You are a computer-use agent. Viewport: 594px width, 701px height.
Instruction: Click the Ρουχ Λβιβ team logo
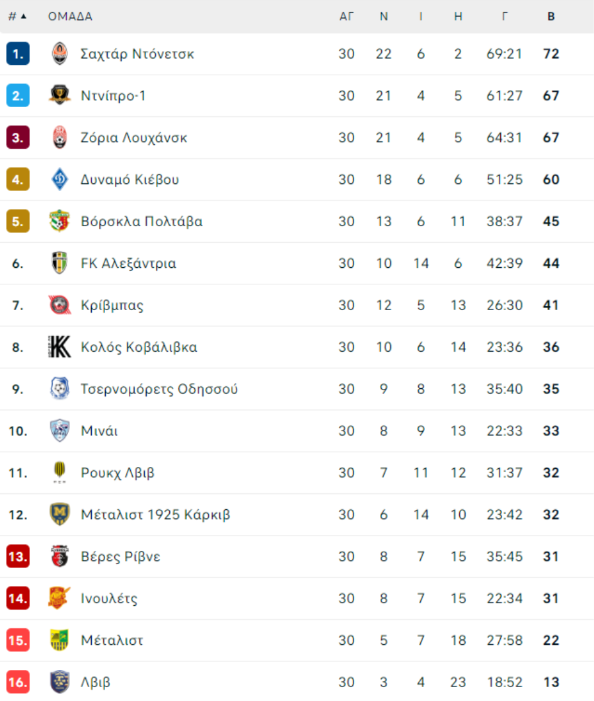click(59, 473)
